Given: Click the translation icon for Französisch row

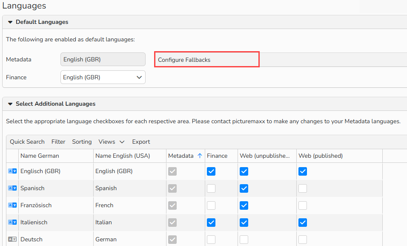Looking at the screenshot, I should 12,205.
